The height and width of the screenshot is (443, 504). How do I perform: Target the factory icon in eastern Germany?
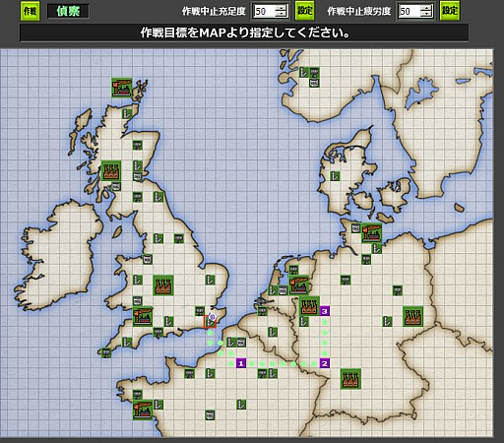[x=412, y=316]
